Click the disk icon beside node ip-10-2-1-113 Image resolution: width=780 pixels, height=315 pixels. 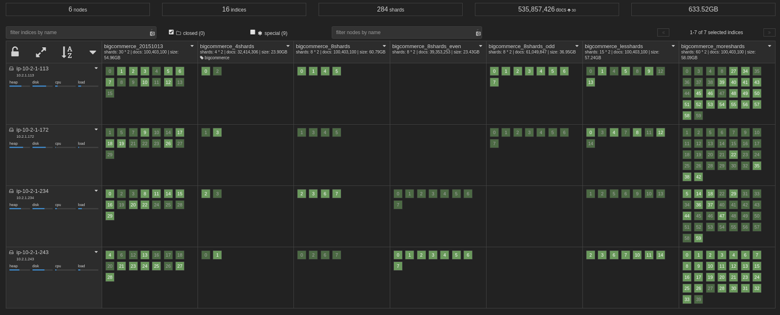[x=11, y=69]
